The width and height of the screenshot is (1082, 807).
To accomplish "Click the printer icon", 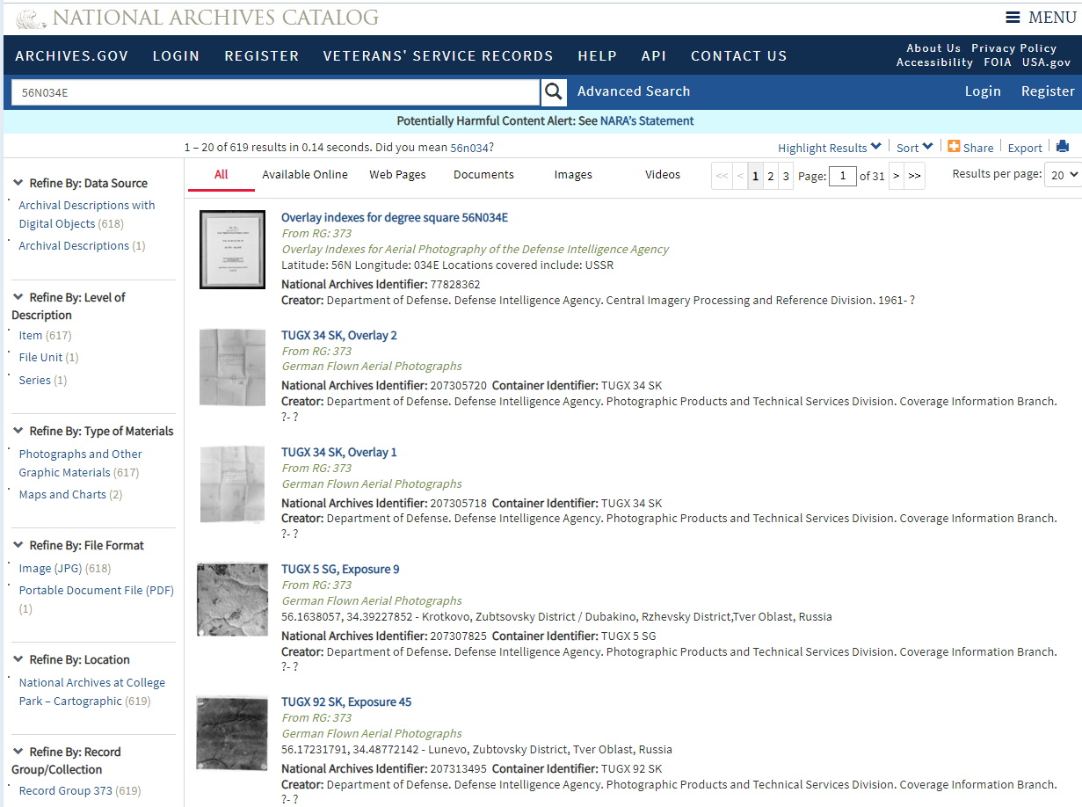I will [x=1063, y=147].
